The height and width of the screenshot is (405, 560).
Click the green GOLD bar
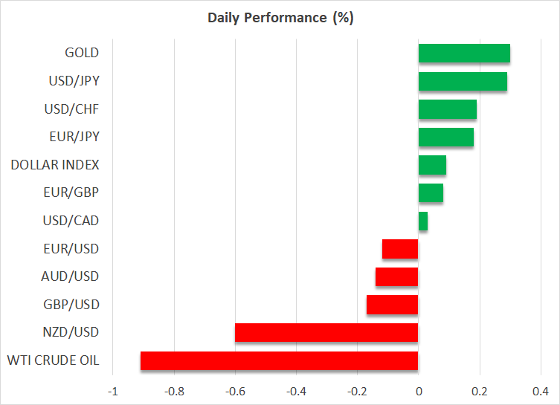[464, 54]
